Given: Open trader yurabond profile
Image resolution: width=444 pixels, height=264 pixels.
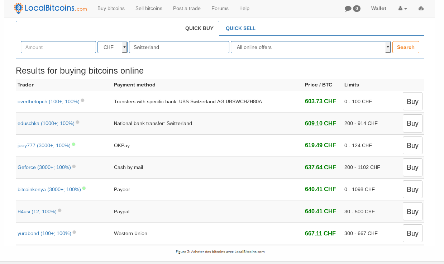Looking at the screenshot, I should click(44, 233).
